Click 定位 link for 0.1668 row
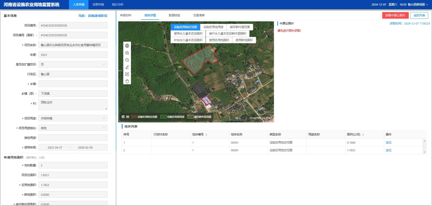 pyautogui.click(x=389, y=142)
